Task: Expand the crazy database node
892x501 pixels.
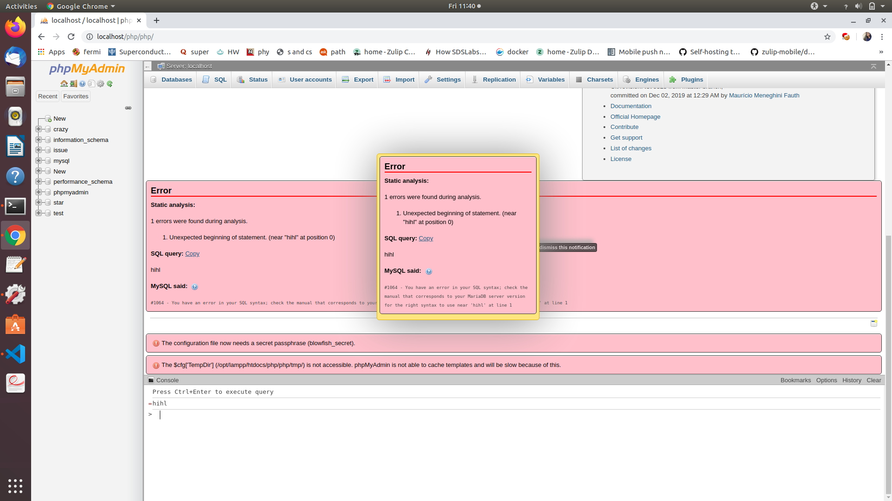Action: [39, 129]
